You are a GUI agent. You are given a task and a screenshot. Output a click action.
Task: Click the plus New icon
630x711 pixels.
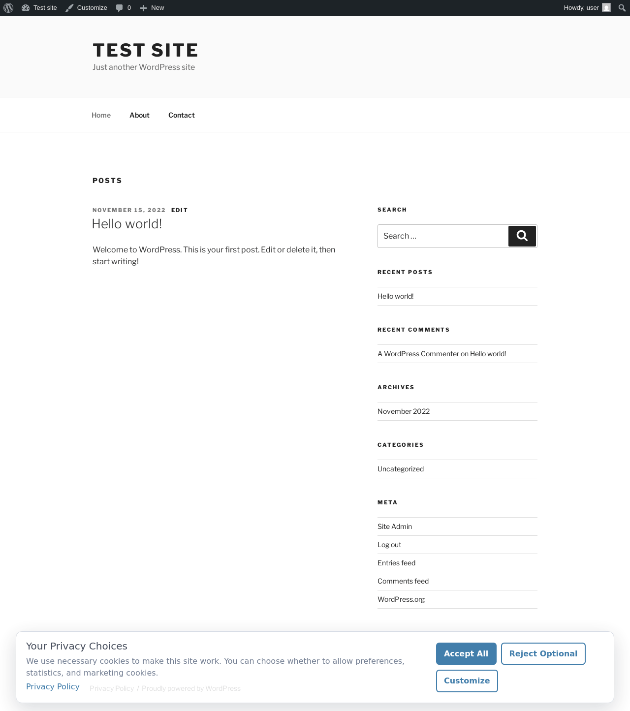[x=143, y=8]
